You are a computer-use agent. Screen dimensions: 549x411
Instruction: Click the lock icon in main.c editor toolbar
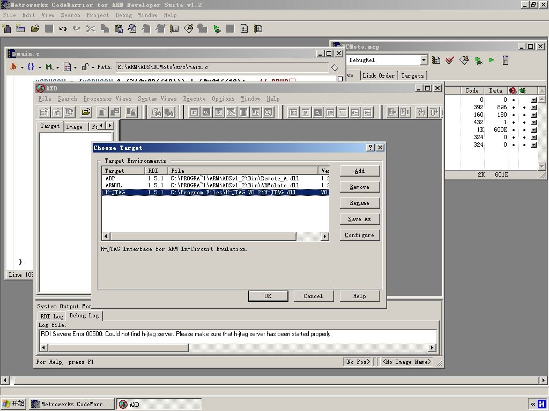coord(85,67)
